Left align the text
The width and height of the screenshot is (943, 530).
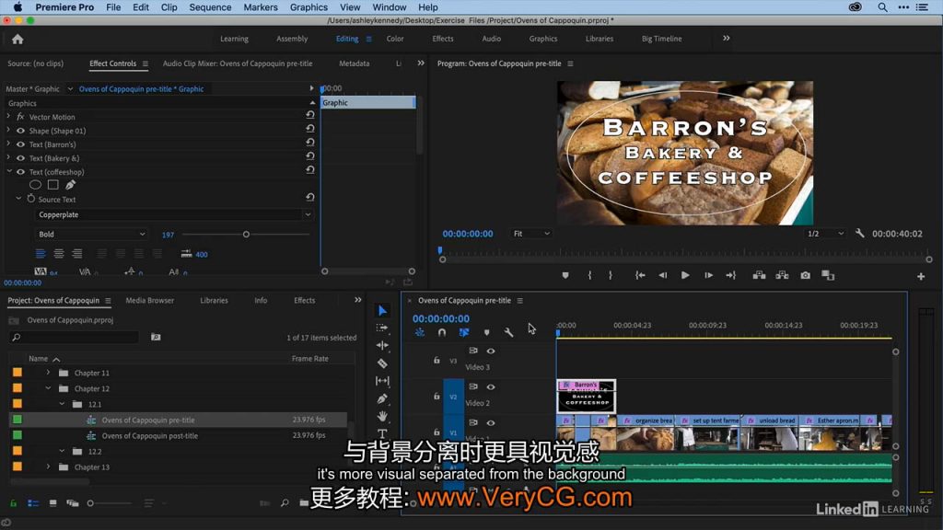(x=41, y=254)
